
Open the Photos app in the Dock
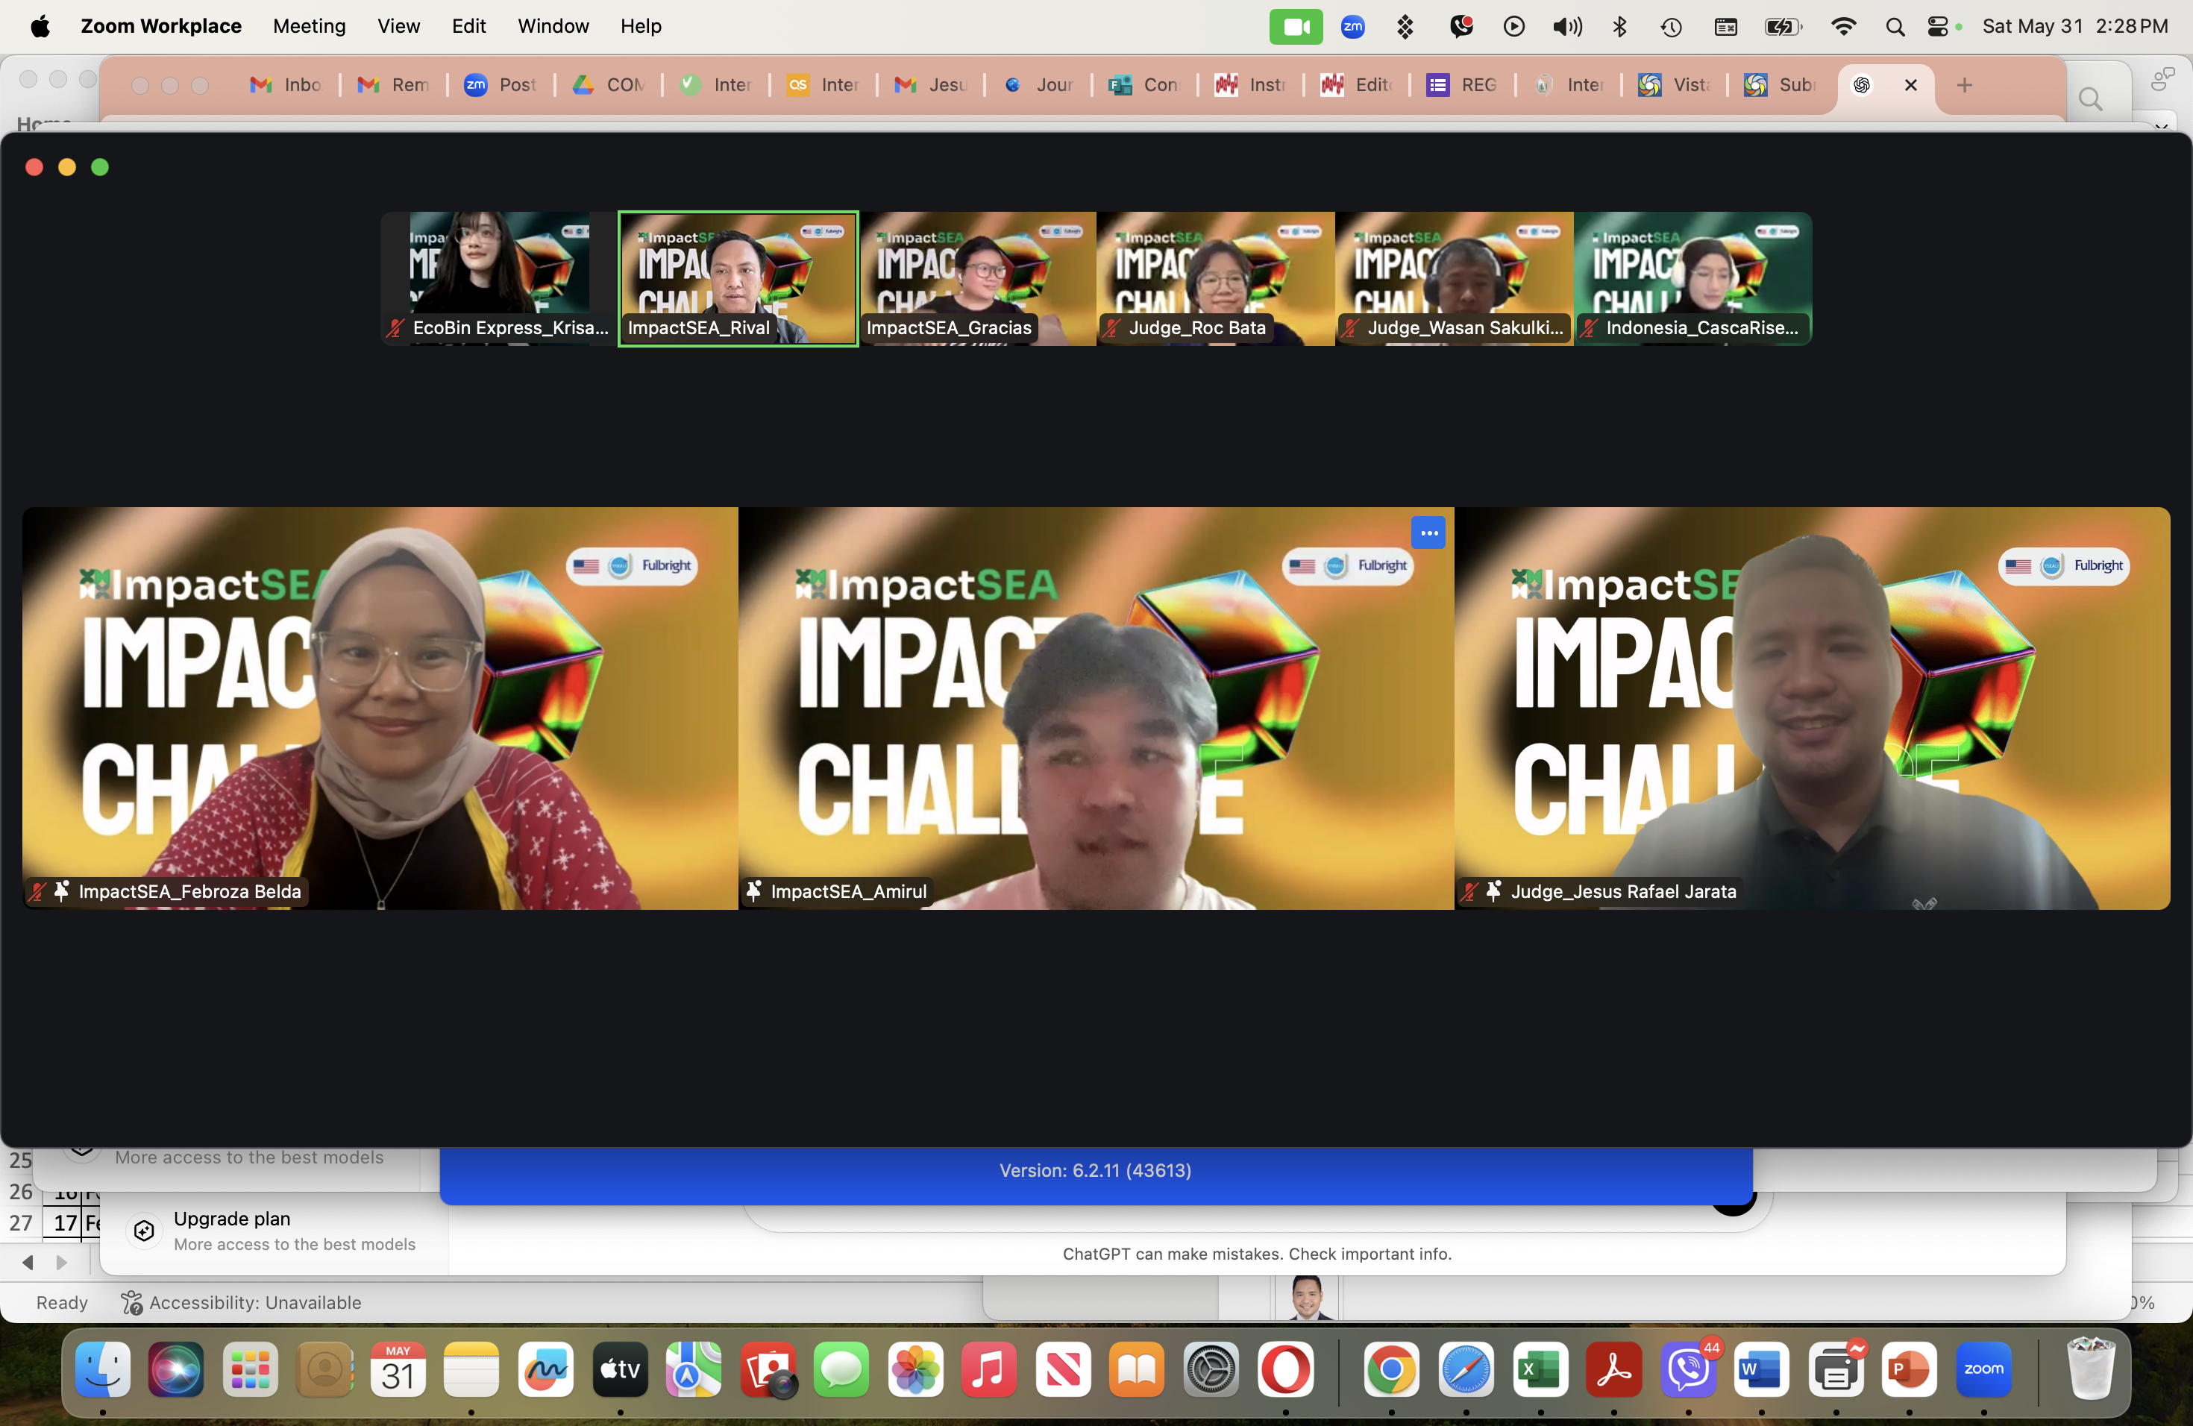(x=915, y=1370)
